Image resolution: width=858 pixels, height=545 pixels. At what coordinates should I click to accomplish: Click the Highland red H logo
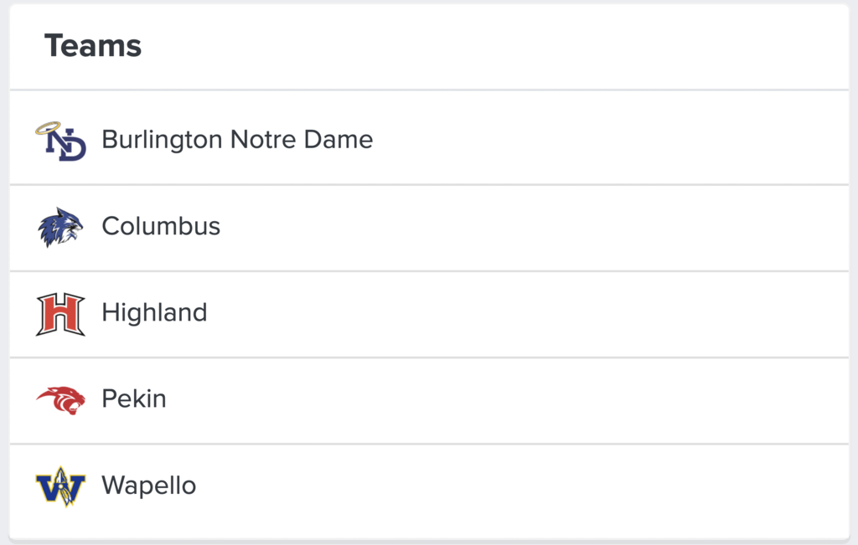(x=60, y=314)
